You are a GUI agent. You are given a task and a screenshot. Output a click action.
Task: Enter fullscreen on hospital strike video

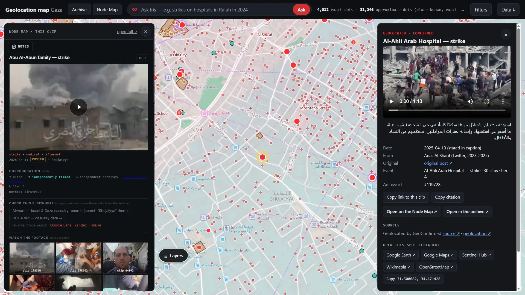click(x=486, y=101)
